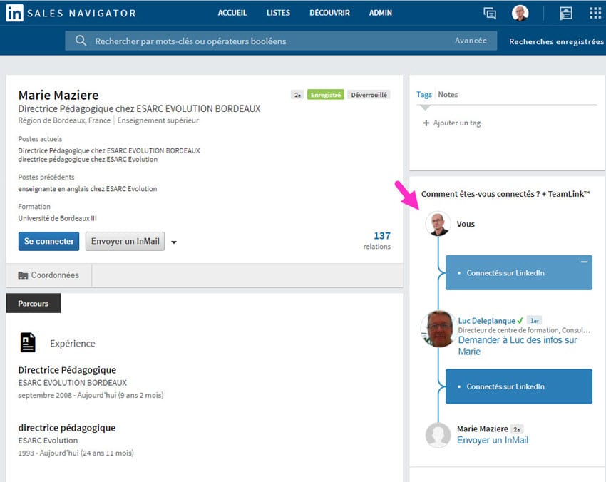Open the messaging inbox icon

(x=490, y=13)
